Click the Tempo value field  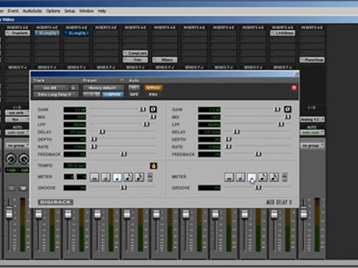pos(75,166)
